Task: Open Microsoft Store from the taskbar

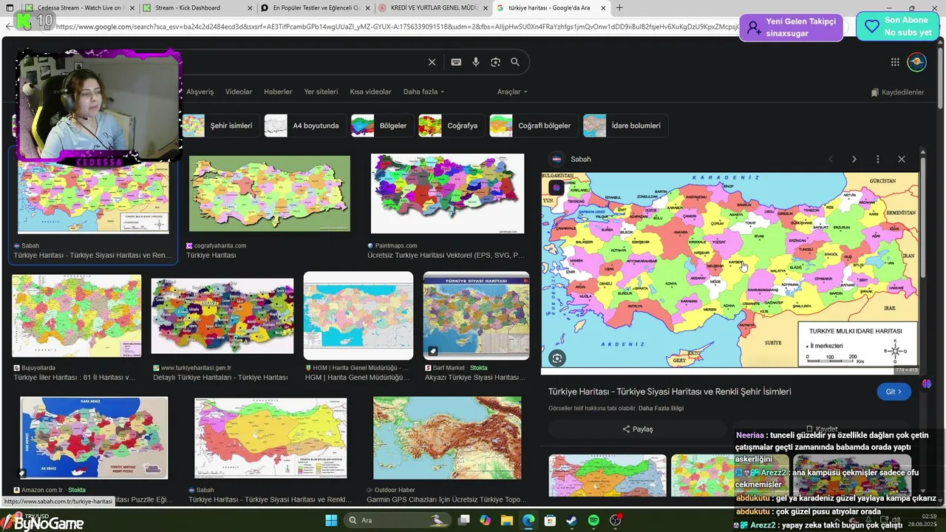Action: click(x=550, y=520)
